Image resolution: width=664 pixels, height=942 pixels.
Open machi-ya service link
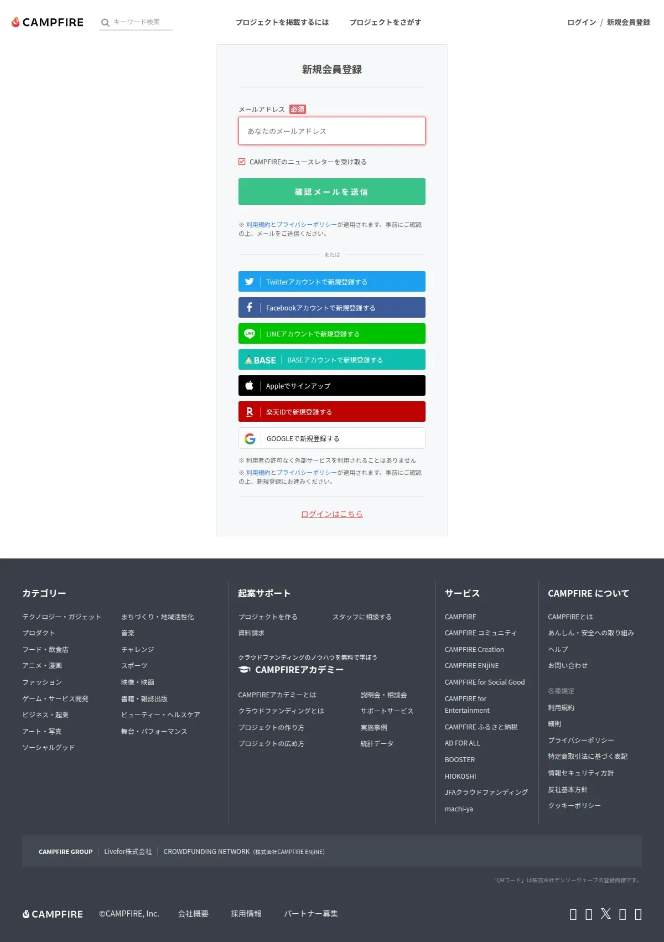(459, 809)
